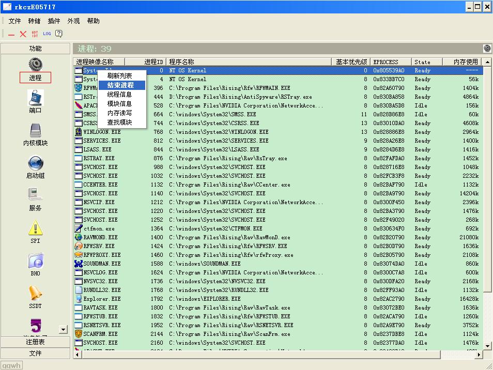Choose 刷新列表 from context menu
Screen dimensions: 493x370
[x=122, y=76]
